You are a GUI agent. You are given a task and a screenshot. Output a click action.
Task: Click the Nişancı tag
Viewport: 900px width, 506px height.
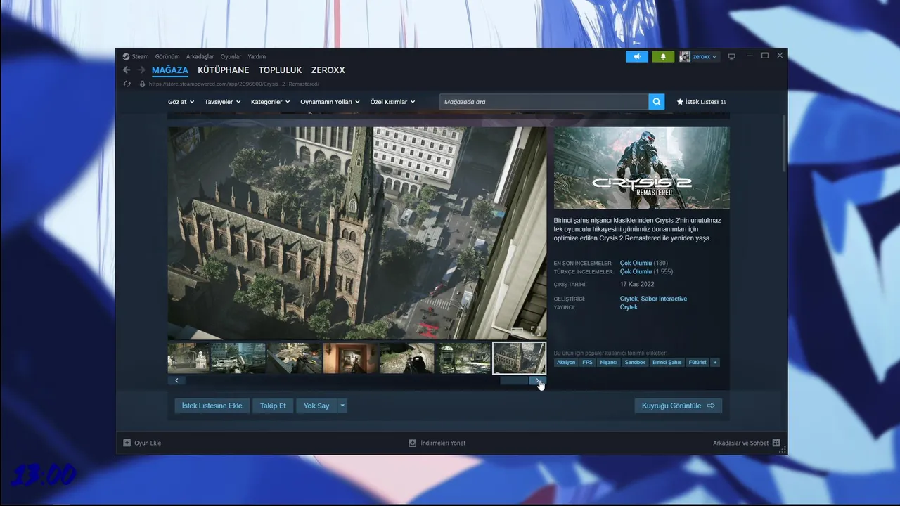pos(608,363)
